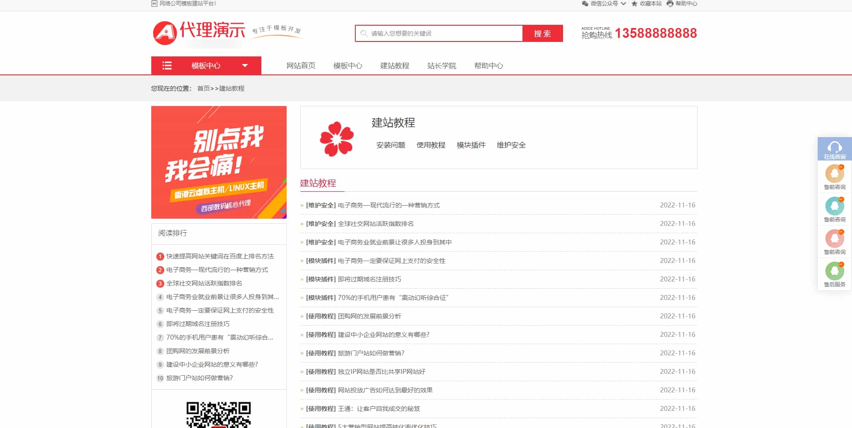Open the pink pre-sales consultation avatar

coord(834,239)
